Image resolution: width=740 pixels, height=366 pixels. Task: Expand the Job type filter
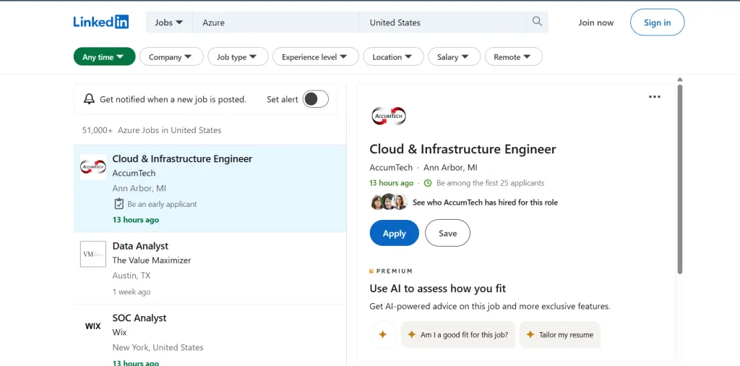(238, 56)
